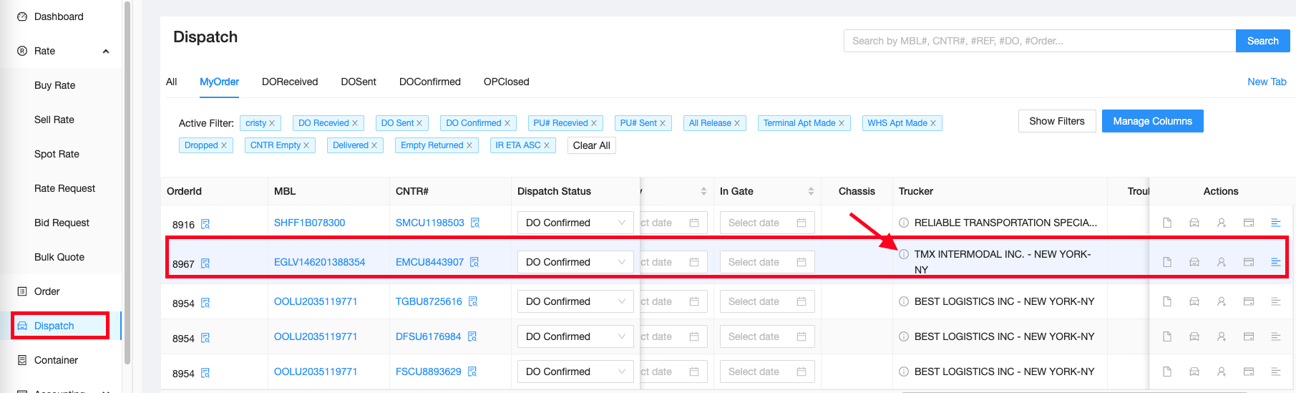Image resolution: width=1296 pixels, height=393 pixels.
Task: Click the detail icon next to OrderId 8967
Action: click(x=205, y=263)
